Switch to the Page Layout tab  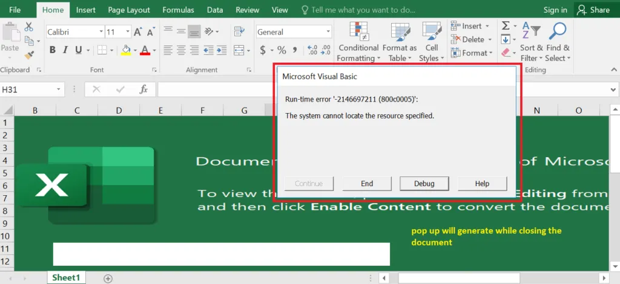[x=129, y=10]
